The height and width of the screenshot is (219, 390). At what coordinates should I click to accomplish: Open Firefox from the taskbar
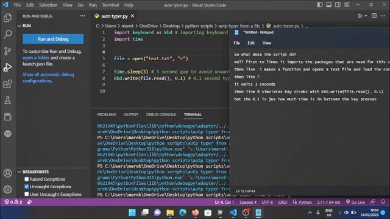(x=195, y=212)
